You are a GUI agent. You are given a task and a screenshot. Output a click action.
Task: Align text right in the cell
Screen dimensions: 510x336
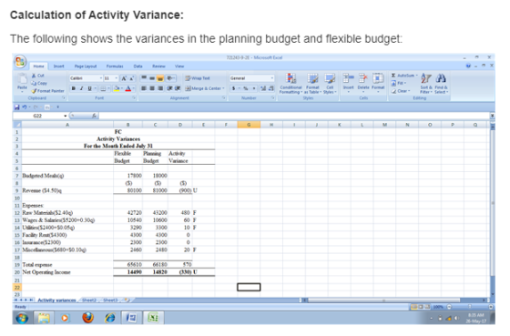click(160, 88)
